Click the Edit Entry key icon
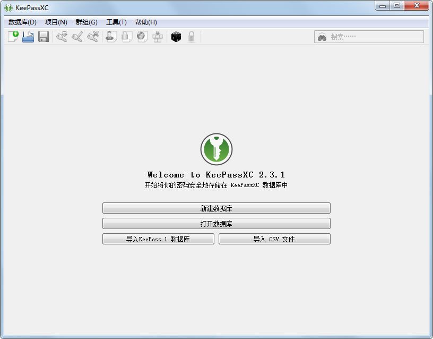This screenshot has height=339, width=433. click(77, 37)
